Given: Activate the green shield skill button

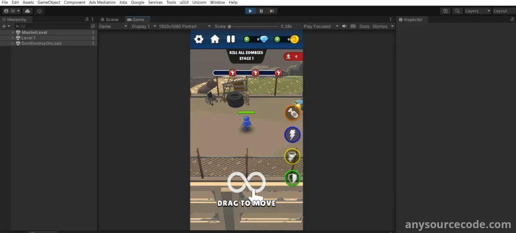Looking at the screenshot, I should point(292,178).
